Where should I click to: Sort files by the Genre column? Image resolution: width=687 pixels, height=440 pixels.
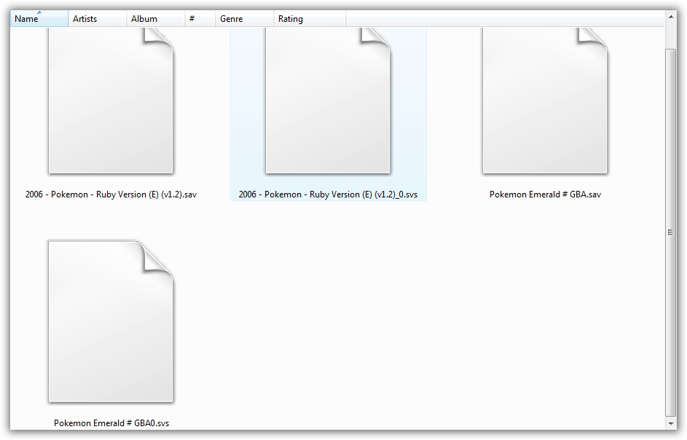tap(245, 19)
